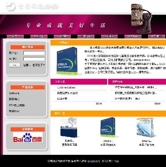Open the blue software box in company intro

coord(67,61)
